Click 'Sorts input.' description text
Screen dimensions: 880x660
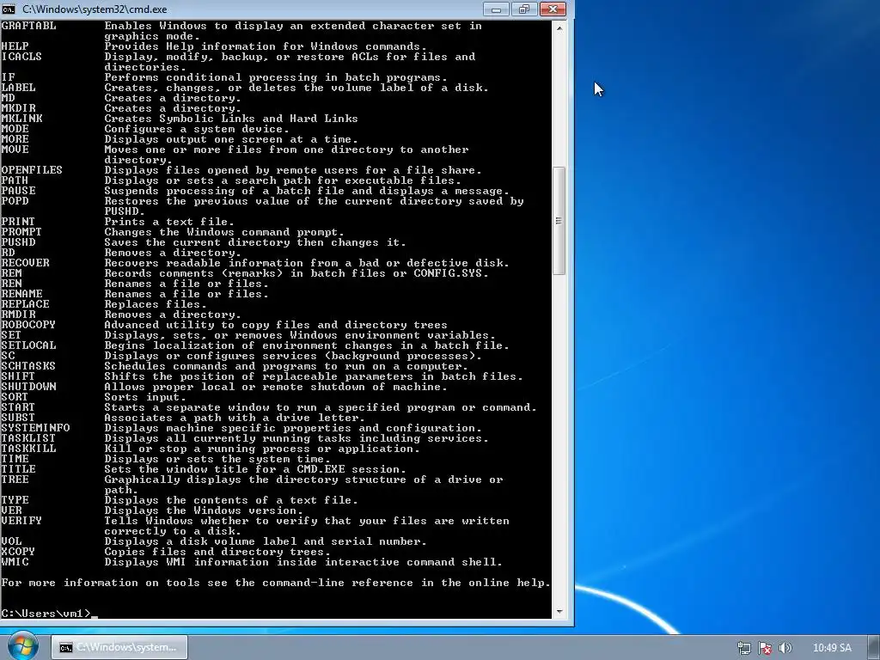(x=144, y=397)
